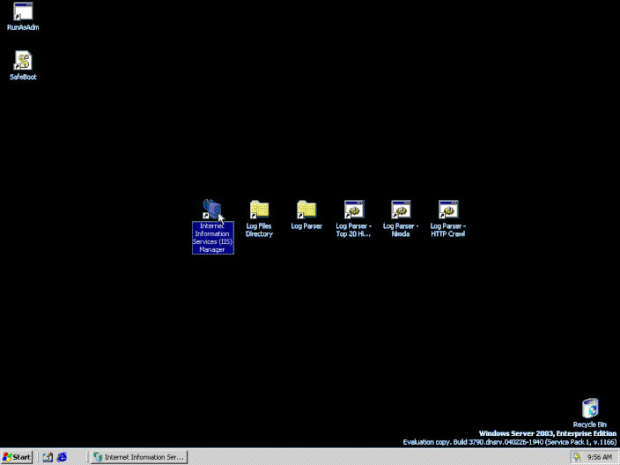The height and width of the screenshot is (465, 620).
Task: Restore the Internet Information Ser... taskbar window
Action: pyautogui.click(x=139, y=457)
